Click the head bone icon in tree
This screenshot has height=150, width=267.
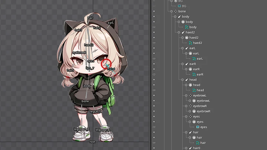187,80
